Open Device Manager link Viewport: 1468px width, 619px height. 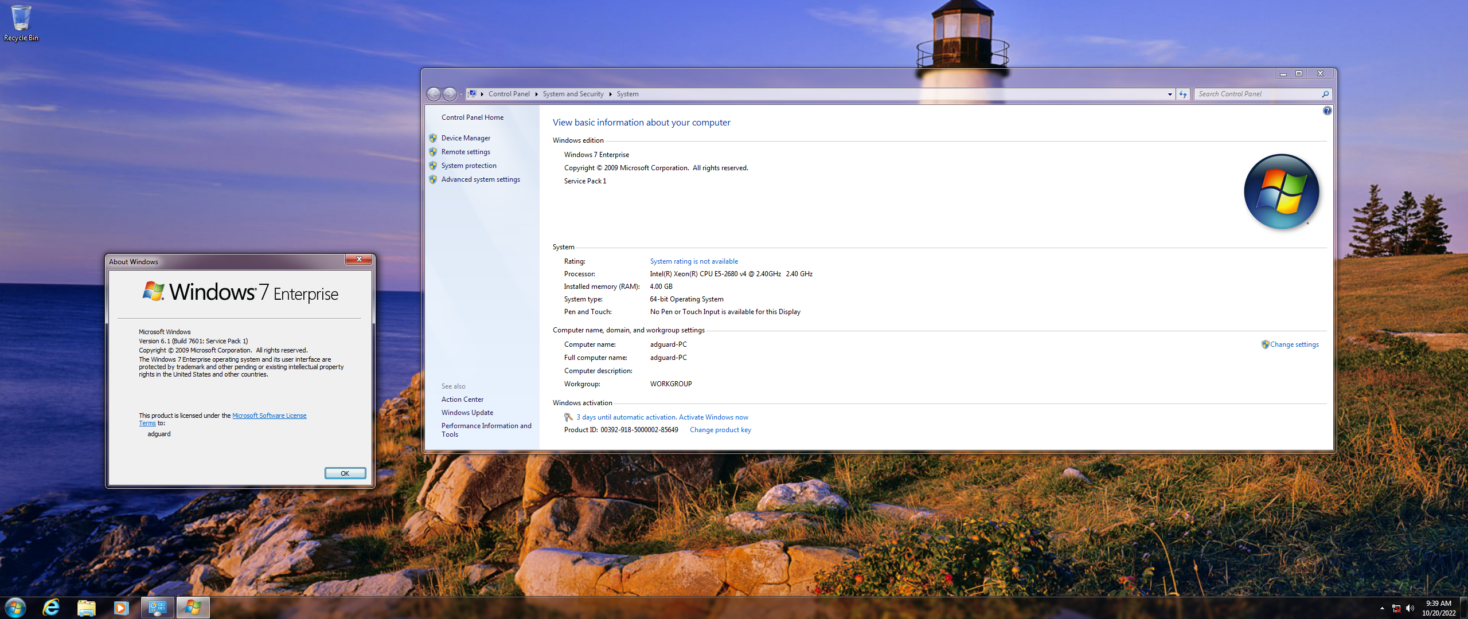pos(466,138)
